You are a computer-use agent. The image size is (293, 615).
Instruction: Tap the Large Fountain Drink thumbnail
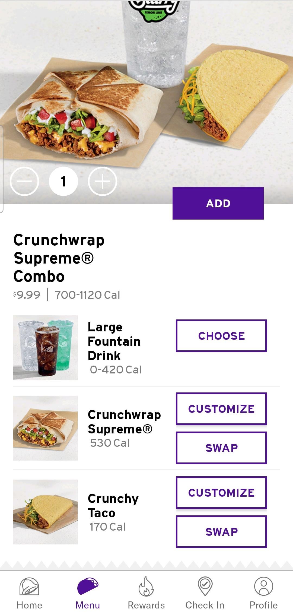45,348
